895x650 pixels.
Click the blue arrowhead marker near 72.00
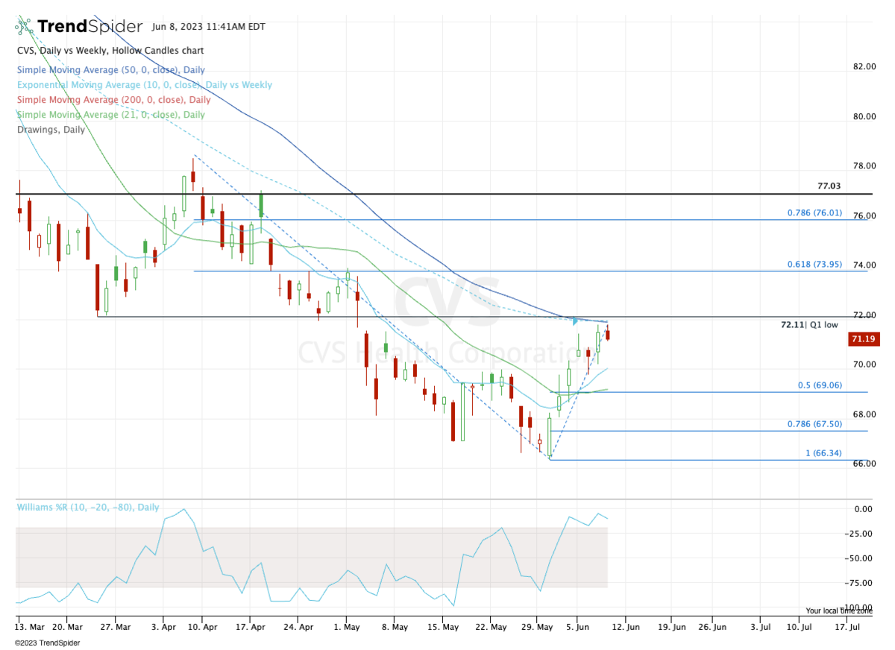click(575, 322)
